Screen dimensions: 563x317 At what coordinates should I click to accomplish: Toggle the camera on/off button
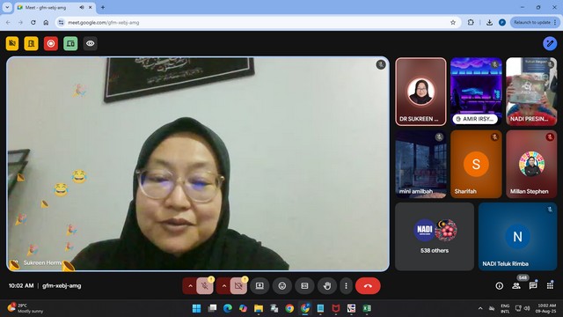[238, 286]
